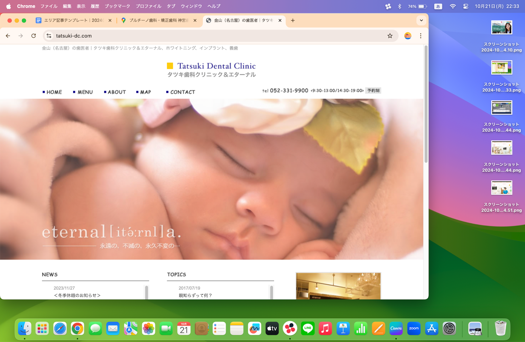This screenshot has width=525, height=342.
Task: Open the Chrome profile avatar
Action: 408,36
